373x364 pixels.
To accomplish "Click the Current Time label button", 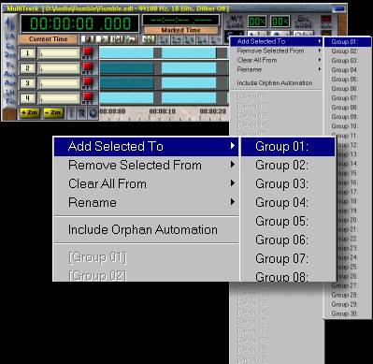I will [x=49, y=39].
